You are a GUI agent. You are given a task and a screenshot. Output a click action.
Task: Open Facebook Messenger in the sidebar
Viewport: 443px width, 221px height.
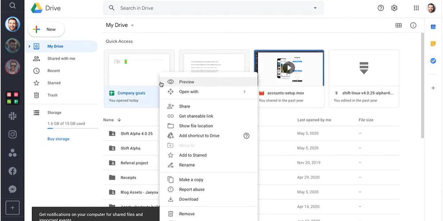(12, 189)
